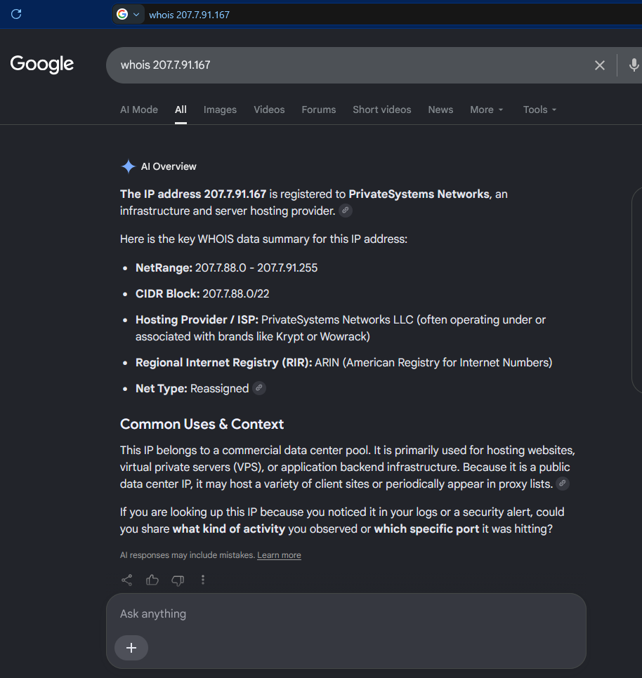Open the Videos tab
The height and width of the screenshot is (678, 642).
(269, 109)
